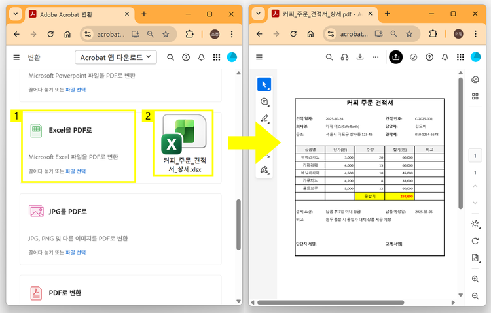Click black share button in PDF viewer

click(x=396, y=58)
